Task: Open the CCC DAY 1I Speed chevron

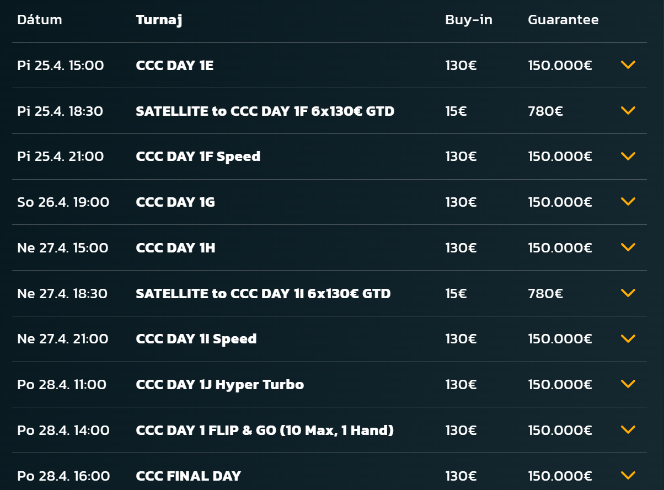Action: pyautogui.click(x=628, y=338)
